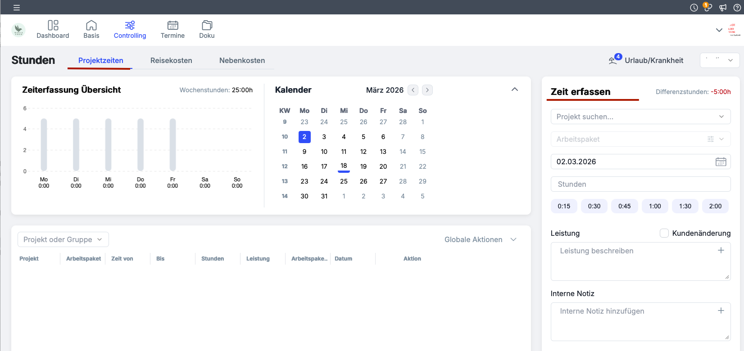
Task: Expand the Projekt suchen dropdown
Action: 721,117
